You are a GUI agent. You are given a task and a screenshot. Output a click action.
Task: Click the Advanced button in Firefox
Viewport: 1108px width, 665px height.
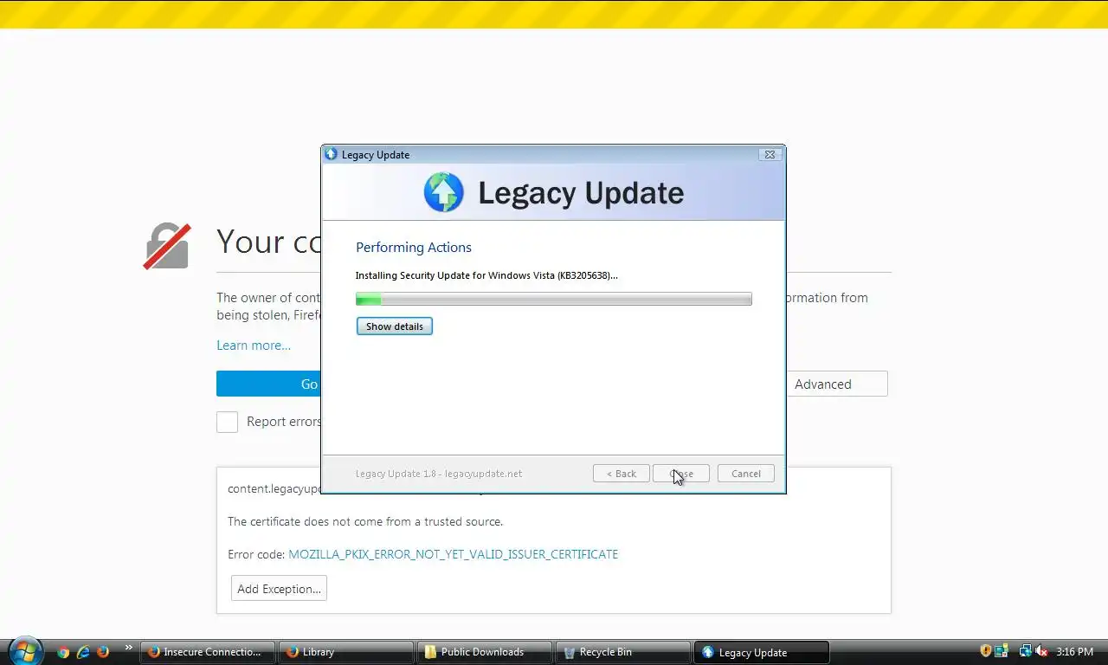[x=836, y=384]
